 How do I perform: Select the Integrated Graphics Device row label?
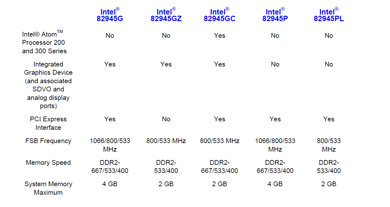(48, 85)
